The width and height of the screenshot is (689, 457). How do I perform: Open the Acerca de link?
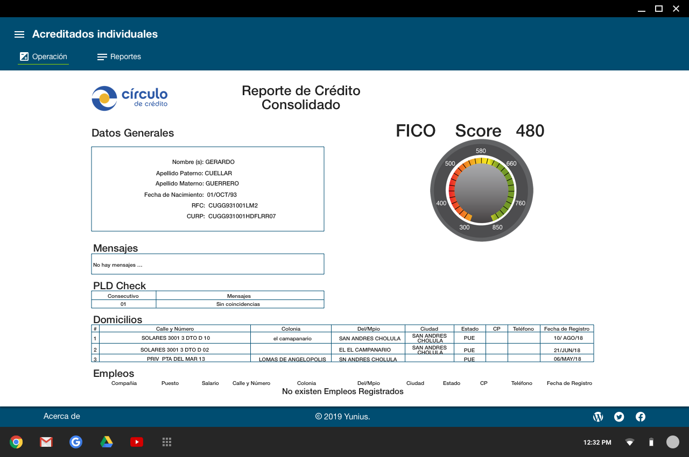pyautogui.click(x=62, y=416)
